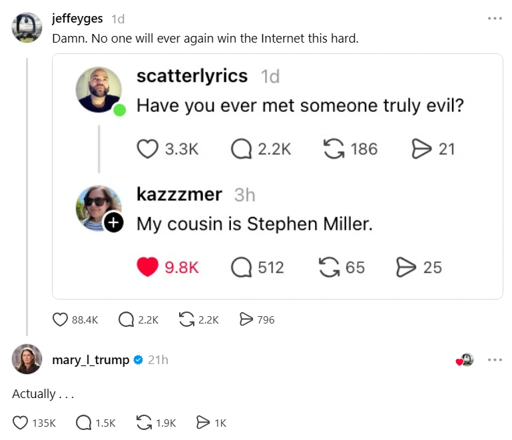Share mary_l_trump's reply via send icon
Screen dimensions: 512x440
pyautogui.click(x=202, y=423)
